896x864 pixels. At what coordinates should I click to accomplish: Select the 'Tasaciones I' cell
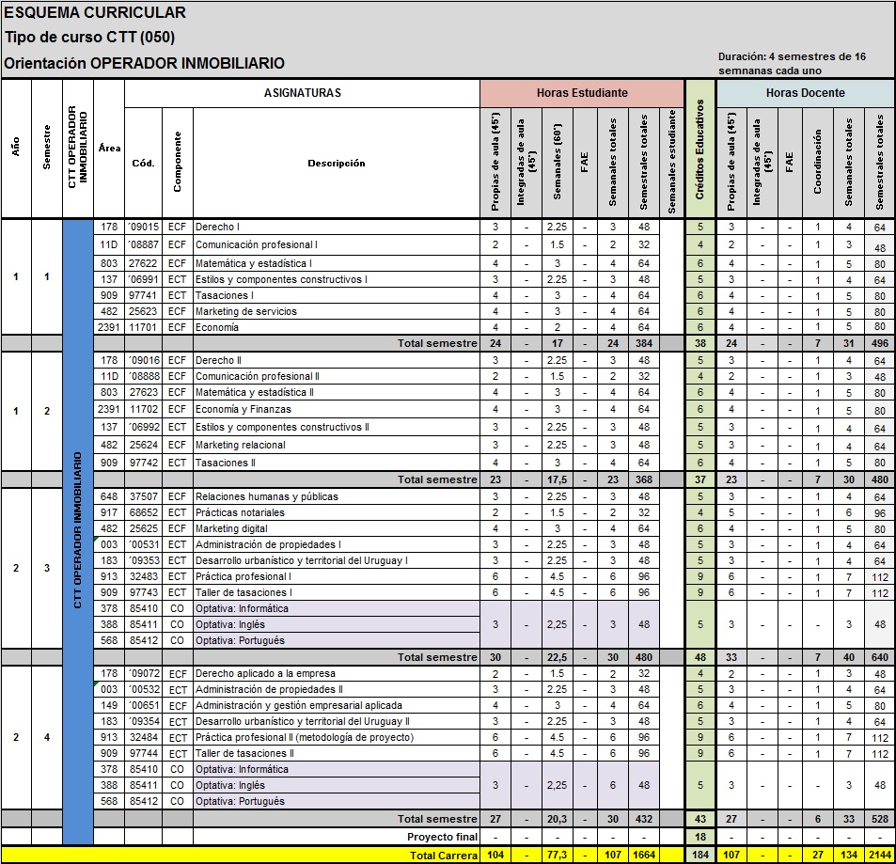click(x=336, y=295)
